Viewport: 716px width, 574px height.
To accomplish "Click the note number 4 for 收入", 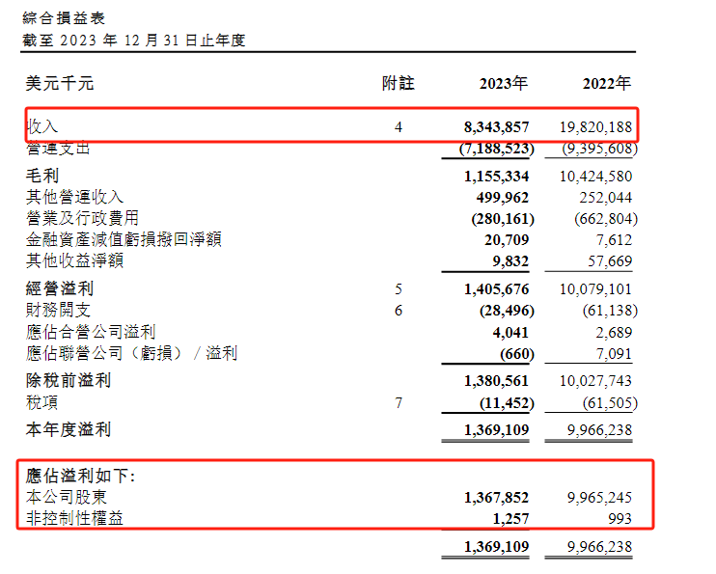I will (399, 127).
